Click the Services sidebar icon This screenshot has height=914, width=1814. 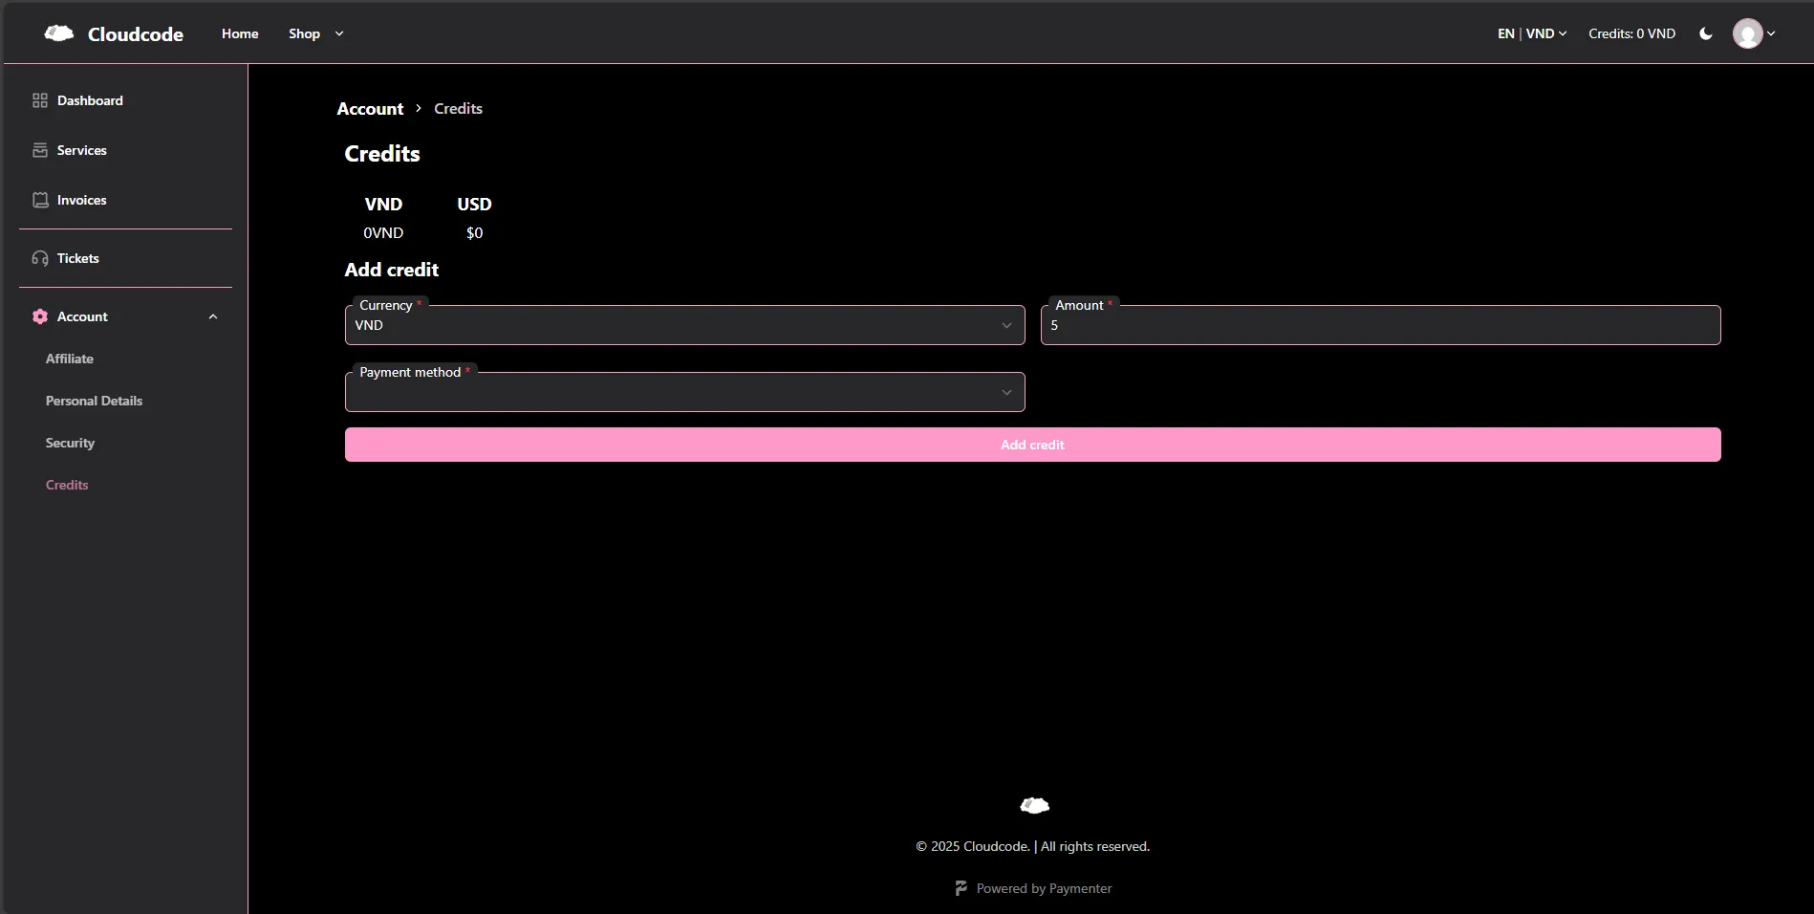40,150
